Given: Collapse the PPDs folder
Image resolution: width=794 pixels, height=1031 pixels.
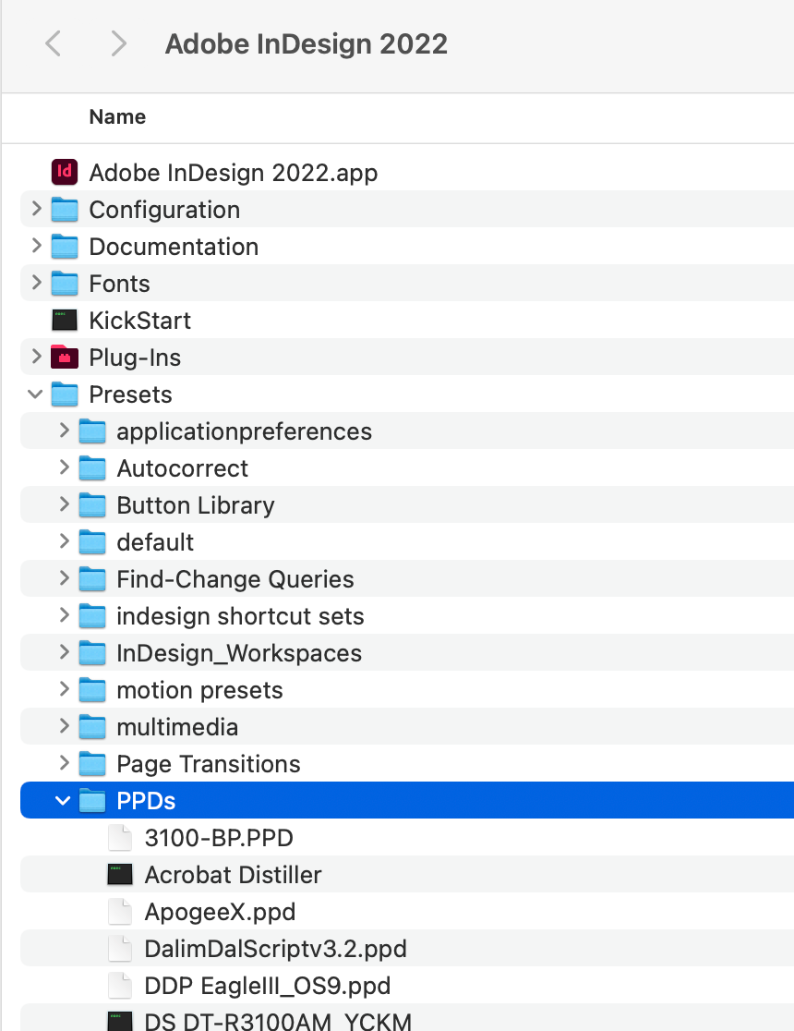Looking at the screenshot, I should click(63, 801).
